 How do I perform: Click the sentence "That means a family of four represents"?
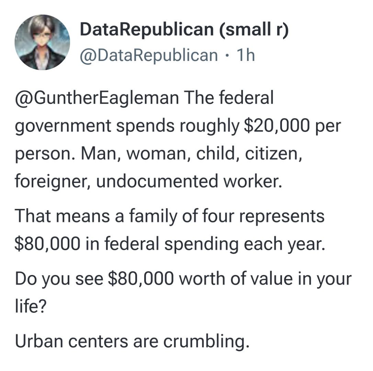point(170,216)
